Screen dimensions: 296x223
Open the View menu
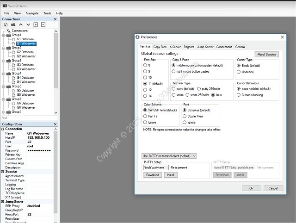click(x=18, y=13)
